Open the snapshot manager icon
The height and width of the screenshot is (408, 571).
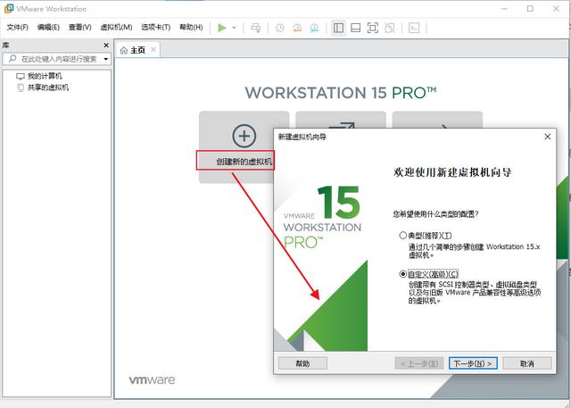[x=314, y=28]
